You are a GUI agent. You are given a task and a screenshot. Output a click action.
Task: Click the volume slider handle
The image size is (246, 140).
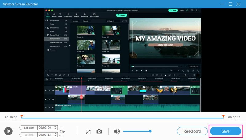pyautogui.click(x=150, y=131)
